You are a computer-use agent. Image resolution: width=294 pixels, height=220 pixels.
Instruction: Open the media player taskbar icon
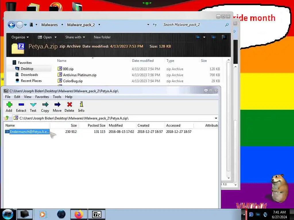pos(43,214)
